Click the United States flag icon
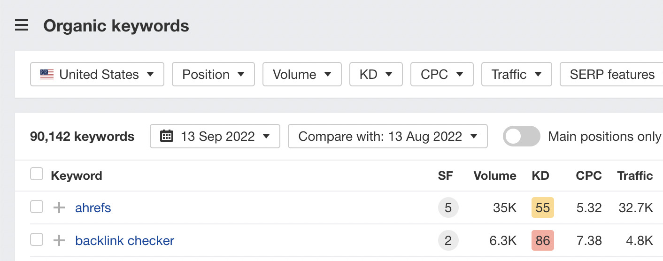 (x=47, y=75)
